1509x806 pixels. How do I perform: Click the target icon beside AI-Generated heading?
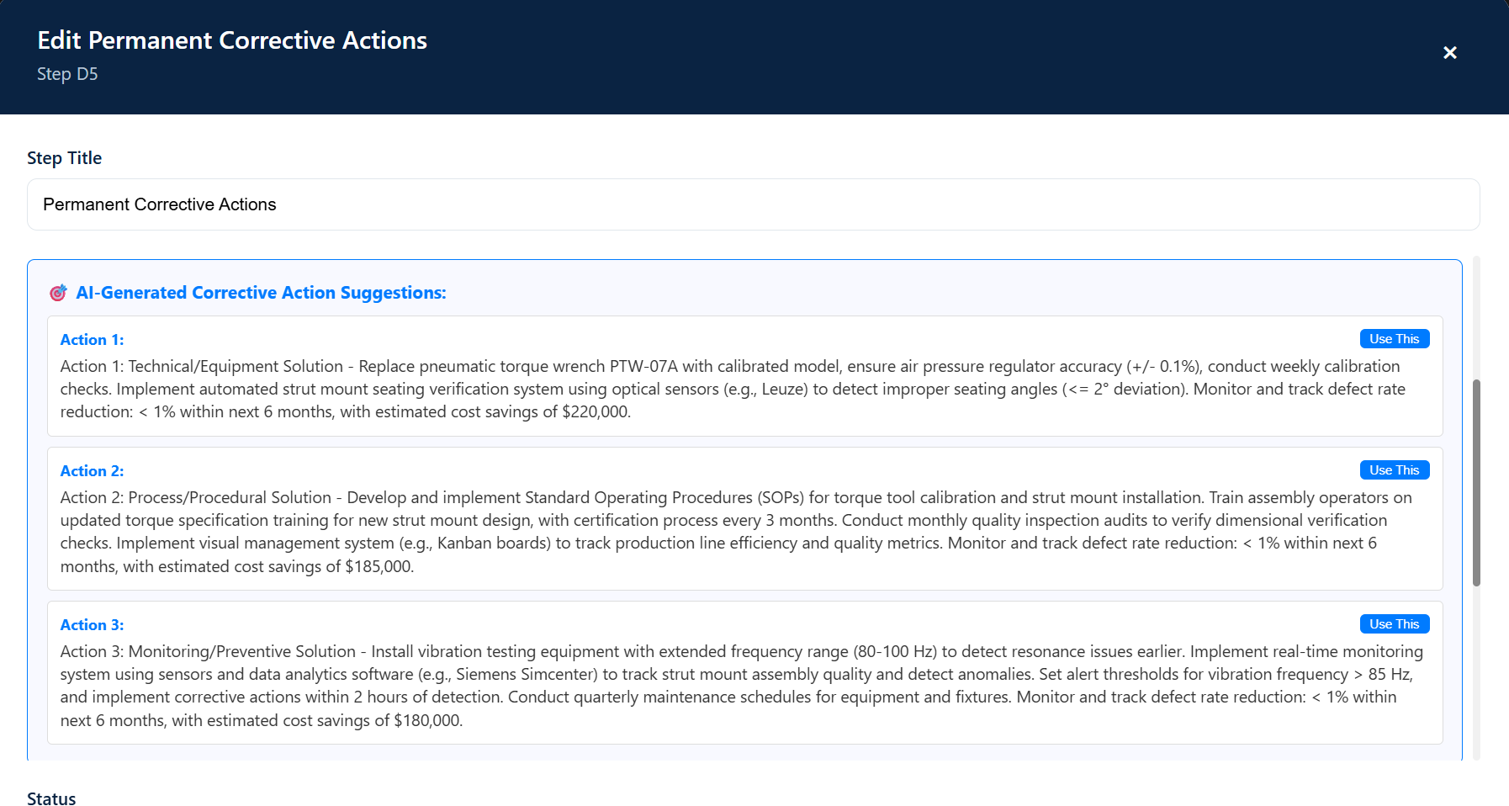[58, 293]
